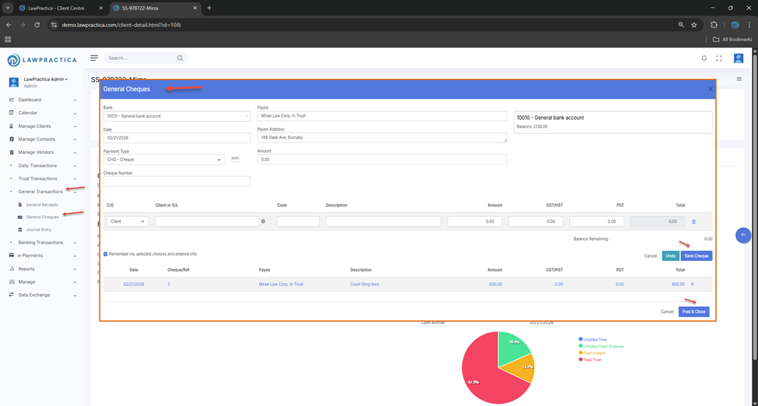
Task: Toggle fullscreen mode icon in header
Action: (719, 58)
